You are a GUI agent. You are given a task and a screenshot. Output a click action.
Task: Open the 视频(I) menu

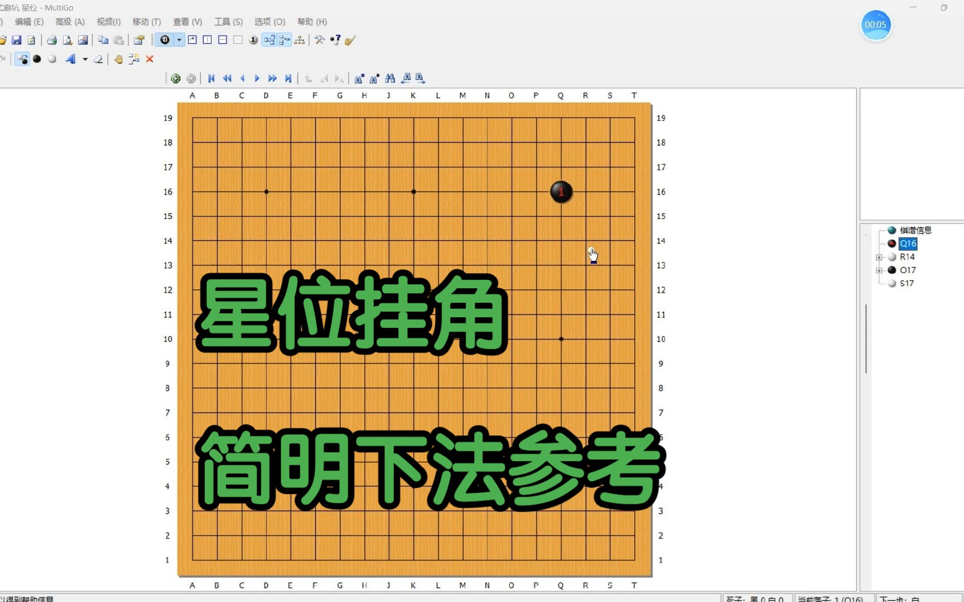[108, 22]
